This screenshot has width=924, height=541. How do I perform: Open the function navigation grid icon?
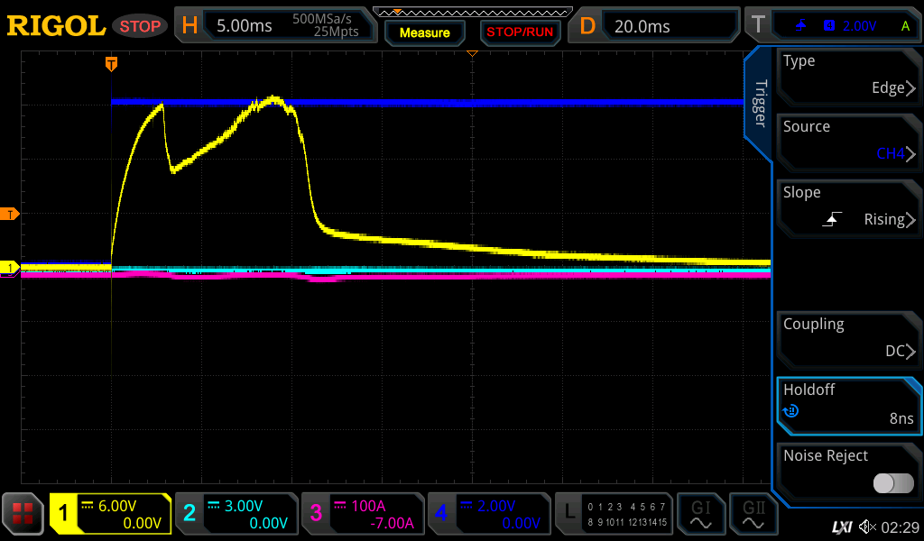pyautogui.click(x=23, y=514)
